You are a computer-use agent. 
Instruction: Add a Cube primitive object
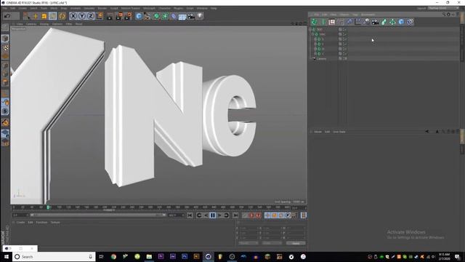pyautogui.click(x=139, y=16)
